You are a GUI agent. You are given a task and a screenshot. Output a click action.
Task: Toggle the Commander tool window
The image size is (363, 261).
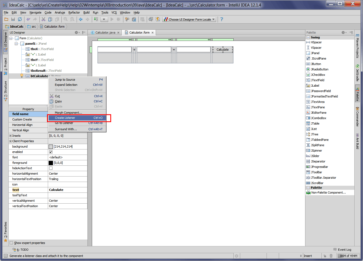click(x=358, y=117)
